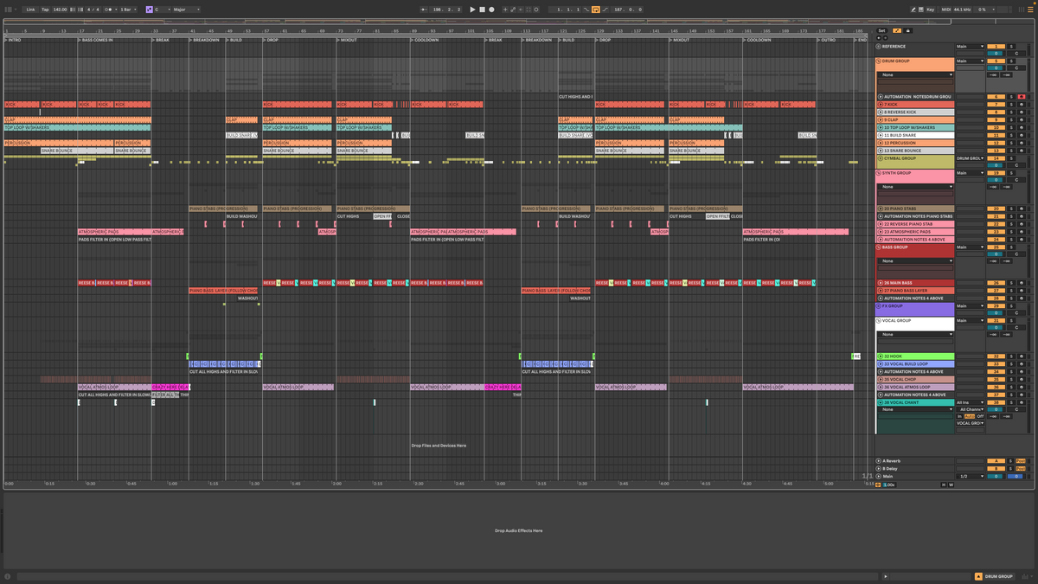Unfold the 20 PIANO STABS track
The image size is (1038, 584).
pyautogui.click(x=881, y=209)
